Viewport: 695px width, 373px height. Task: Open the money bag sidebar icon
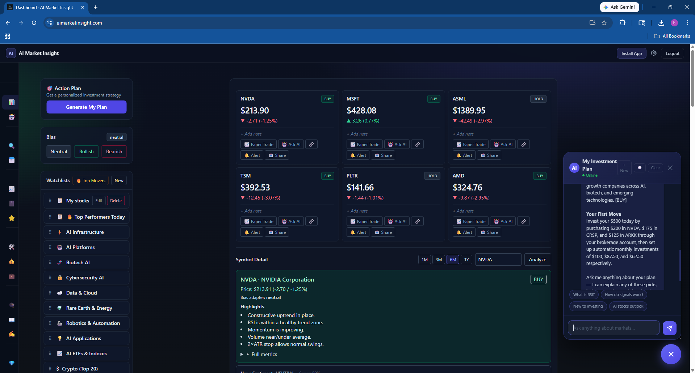point(12,262)
